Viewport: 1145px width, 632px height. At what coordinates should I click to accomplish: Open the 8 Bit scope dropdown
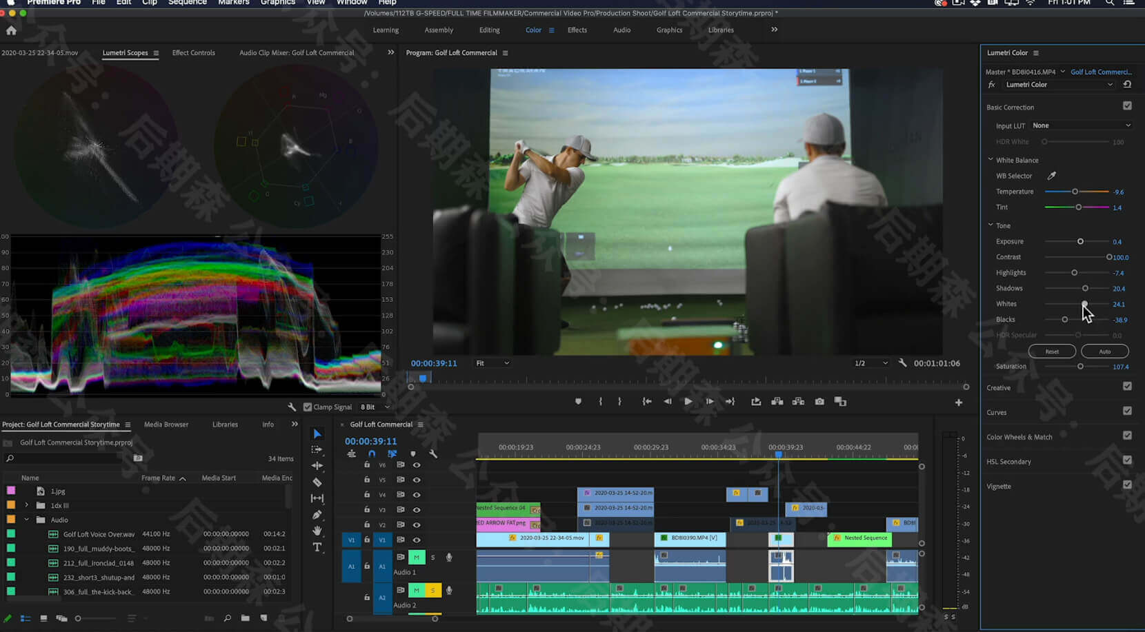(375, 407)
